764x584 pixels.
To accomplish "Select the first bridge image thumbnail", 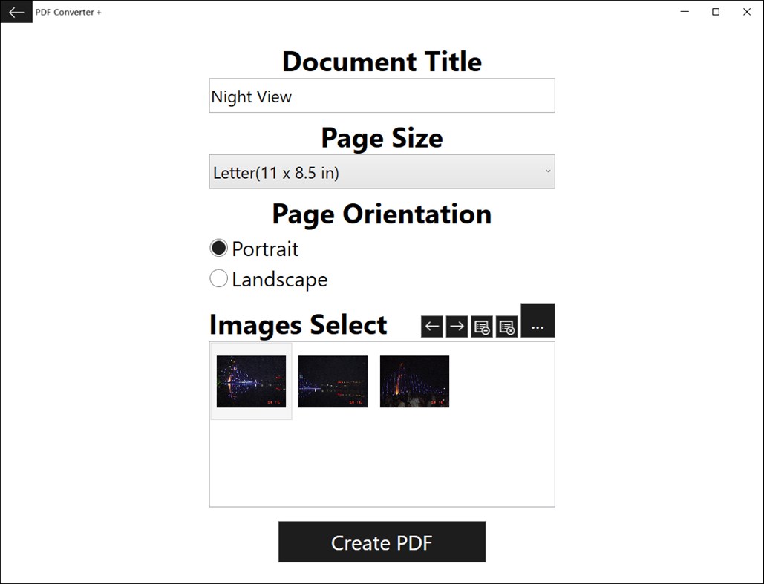I will pos(251,381).
